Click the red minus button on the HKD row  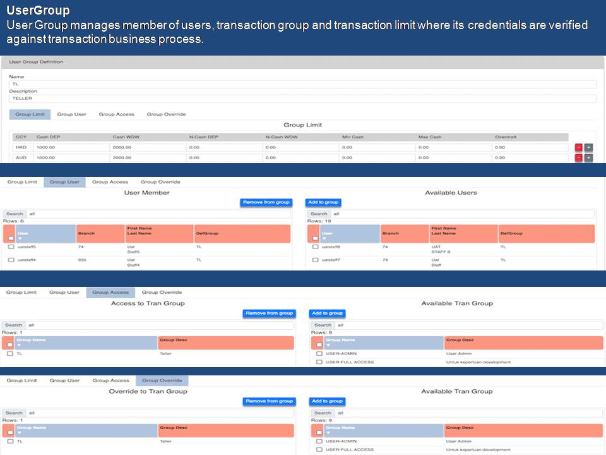pyautogui.click(x=578, y=147)
